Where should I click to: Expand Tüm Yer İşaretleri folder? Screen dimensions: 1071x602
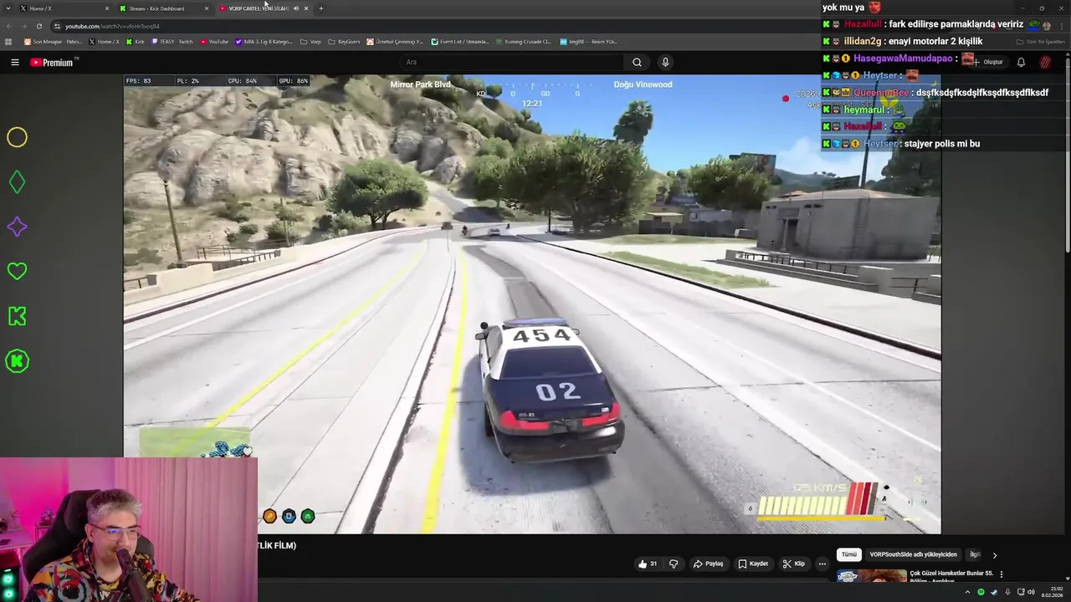[x=1040, y=41]
